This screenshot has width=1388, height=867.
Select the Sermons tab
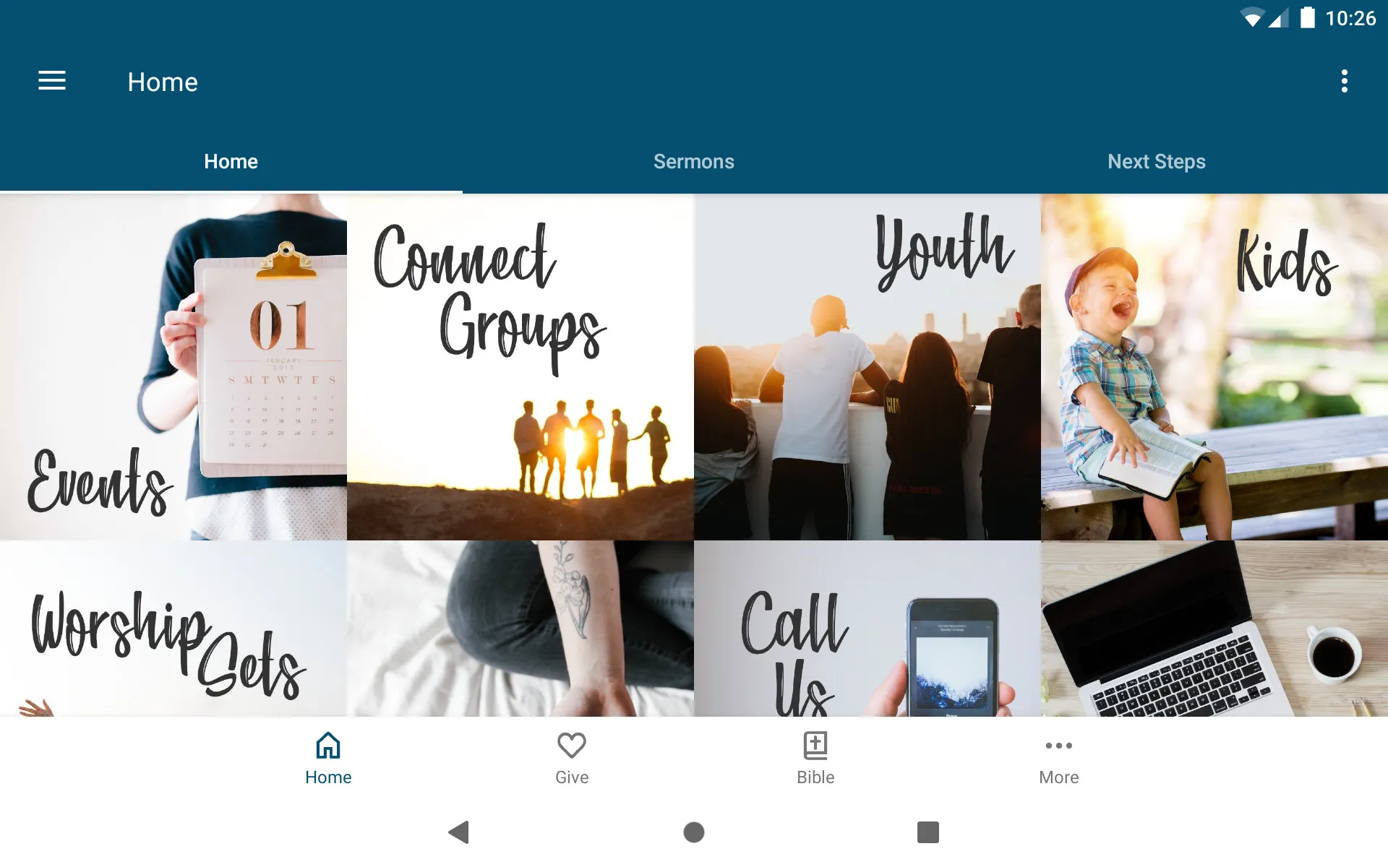pyautogui.click(x=693, y=162)
